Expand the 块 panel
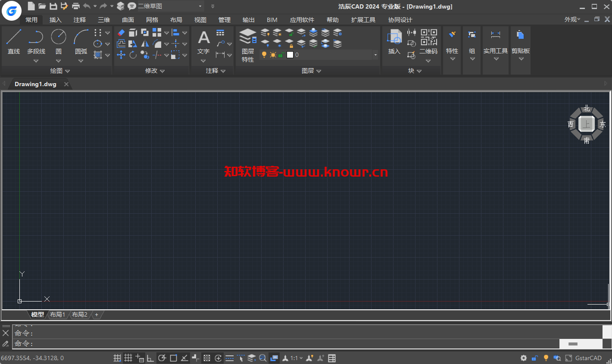The width and height of the screenshot is (612, 364). [415, 71]
